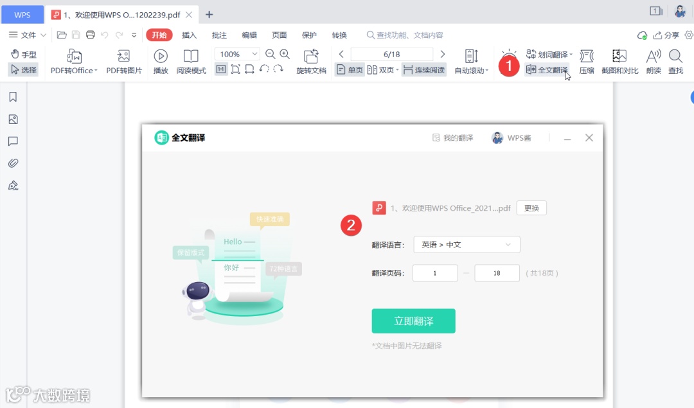Start slideshow playback (播放)
694x408 pixels.
click(x=161, y=62)
